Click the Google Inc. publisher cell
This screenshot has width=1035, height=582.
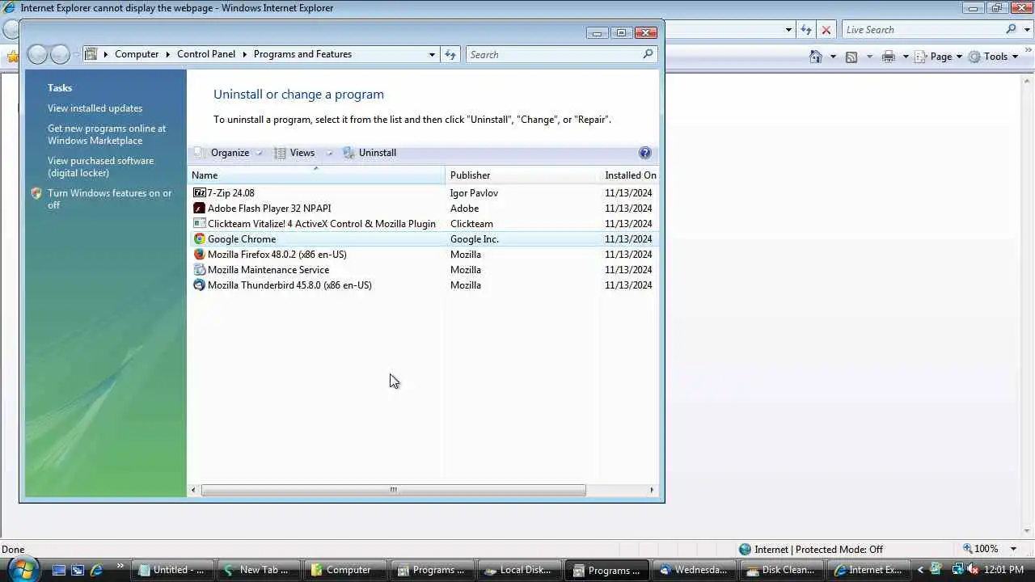coord(474,239)
